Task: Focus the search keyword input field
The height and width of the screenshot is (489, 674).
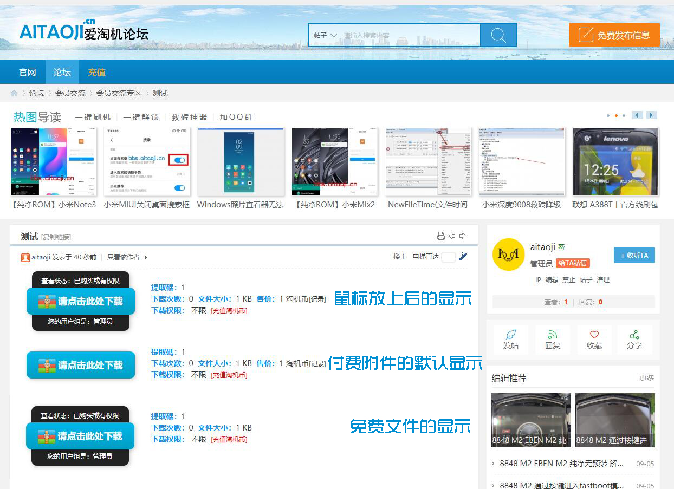Action: pos(410,35)
